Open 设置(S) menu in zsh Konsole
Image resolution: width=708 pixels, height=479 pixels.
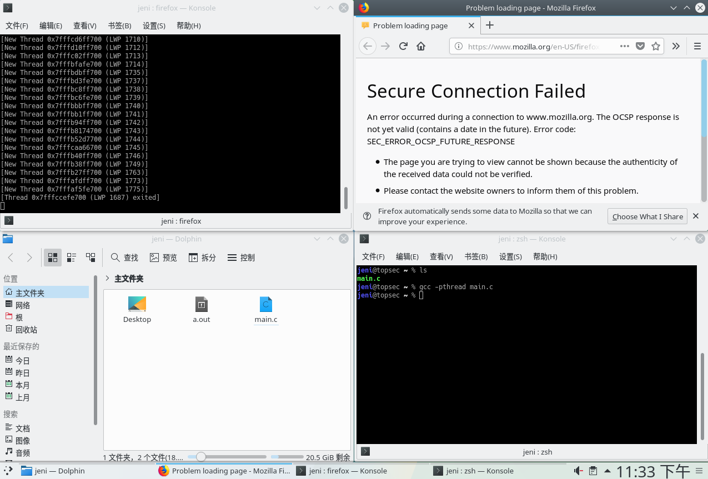[x=510, y=256]
